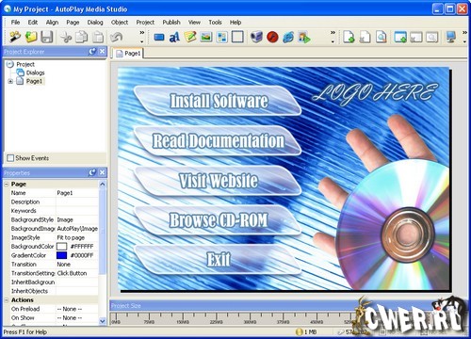Click the blue GradientColor swatch
The image size is (471, 339).
pos(61,255)
